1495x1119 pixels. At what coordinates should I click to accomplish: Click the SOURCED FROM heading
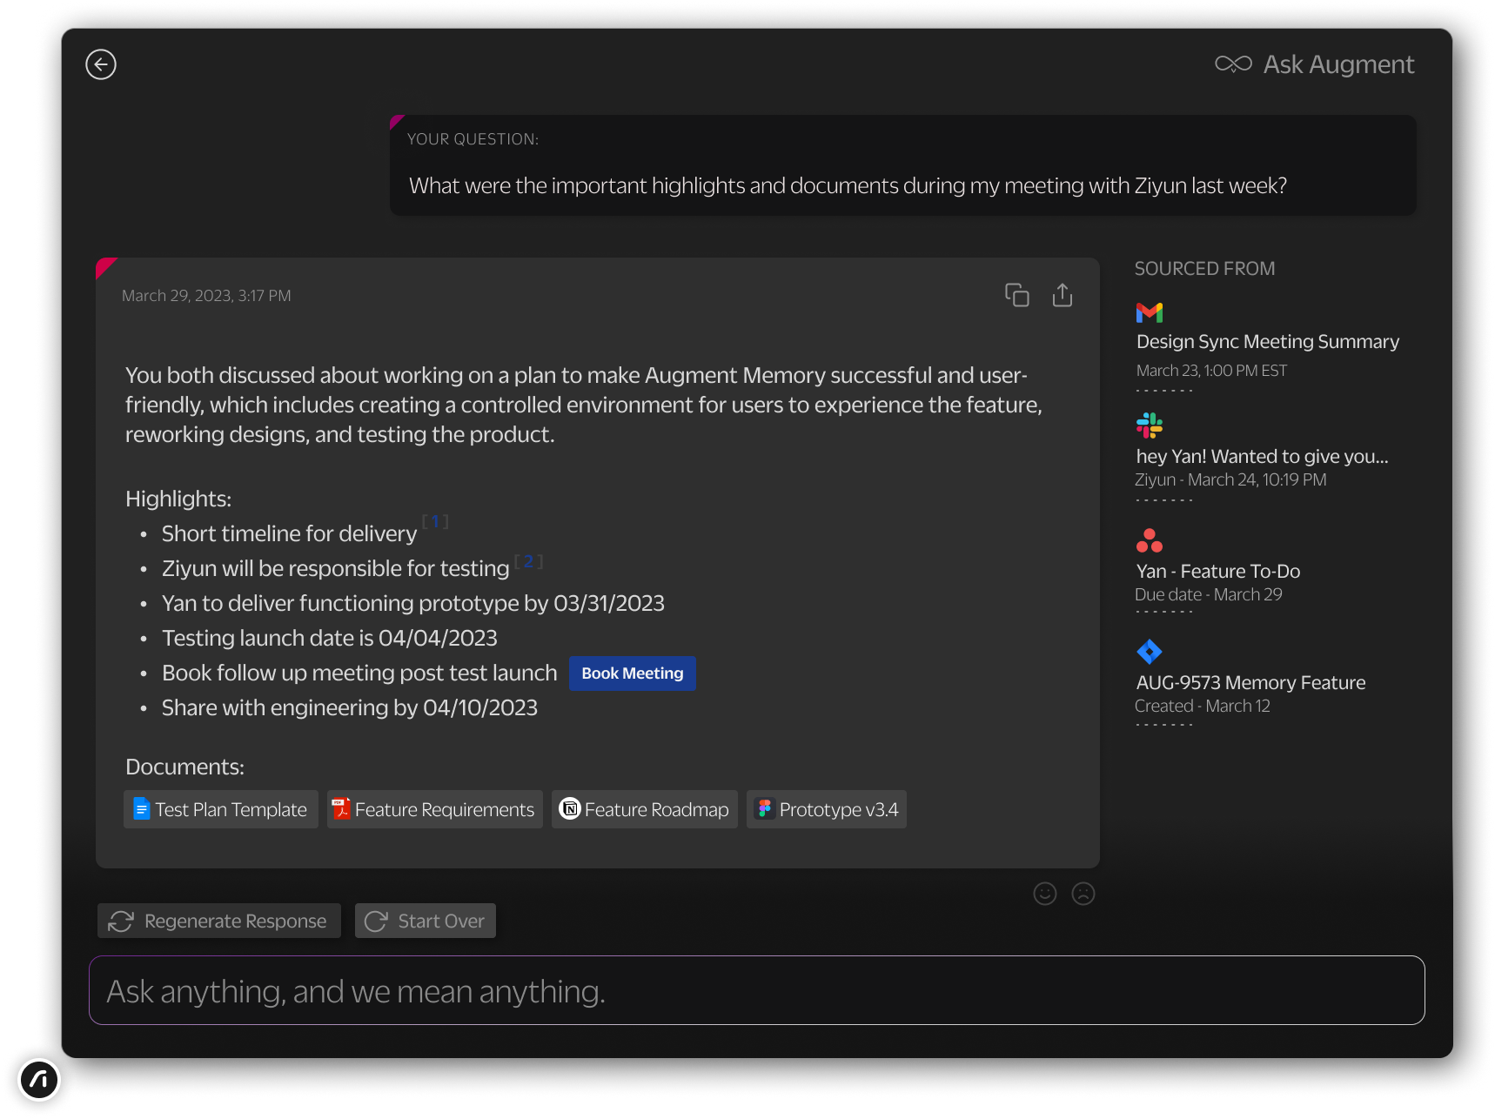click(1204, 269)
